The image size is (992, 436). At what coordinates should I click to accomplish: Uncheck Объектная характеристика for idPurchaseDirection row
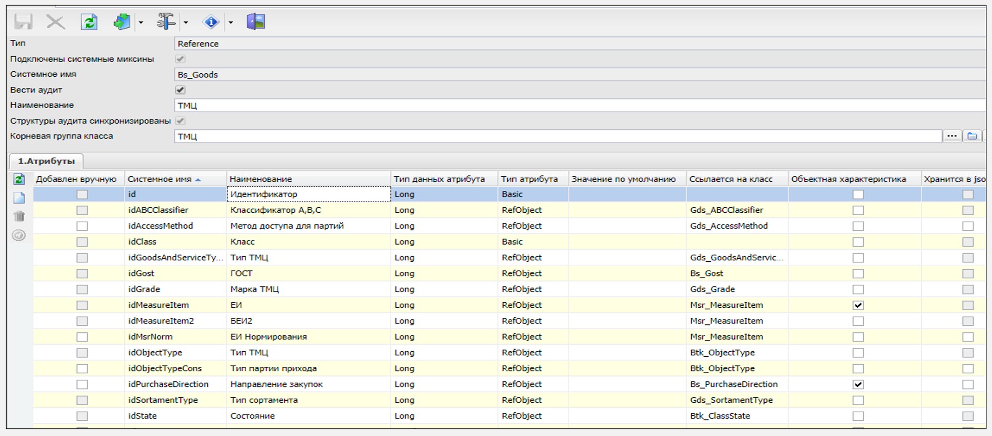(858, 384)
